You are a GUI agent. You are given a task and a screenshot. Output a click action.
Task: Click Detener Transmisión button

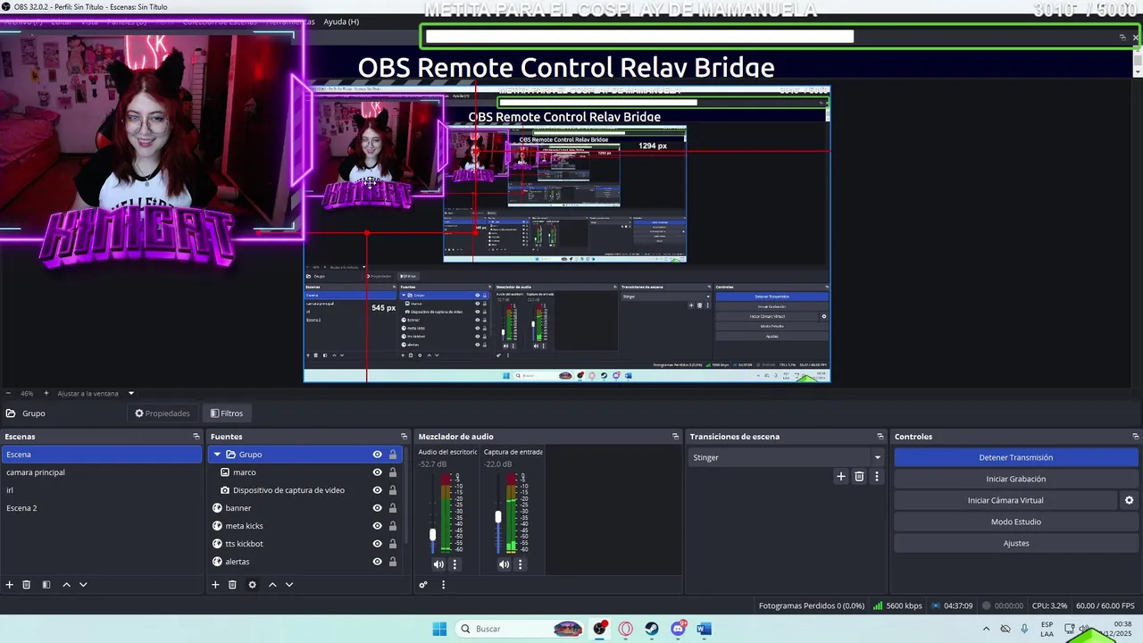tap(1016, 457)
